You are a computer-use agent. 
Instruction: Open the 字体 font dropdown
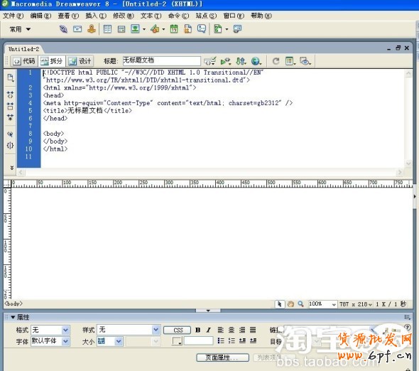(x=65, y=341)
